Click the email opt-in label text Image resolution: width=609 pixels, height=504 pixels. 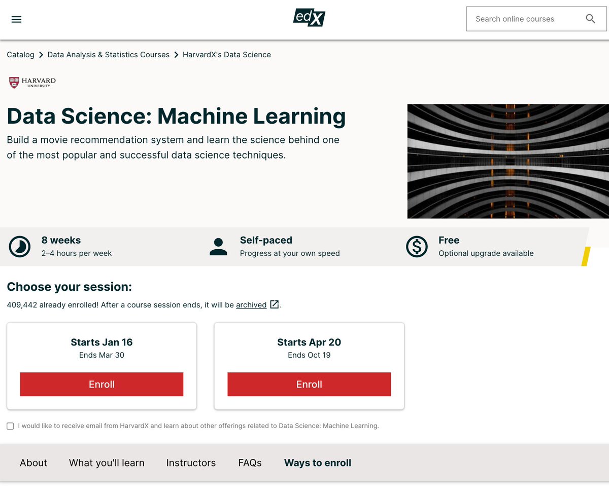coord(198,426)
